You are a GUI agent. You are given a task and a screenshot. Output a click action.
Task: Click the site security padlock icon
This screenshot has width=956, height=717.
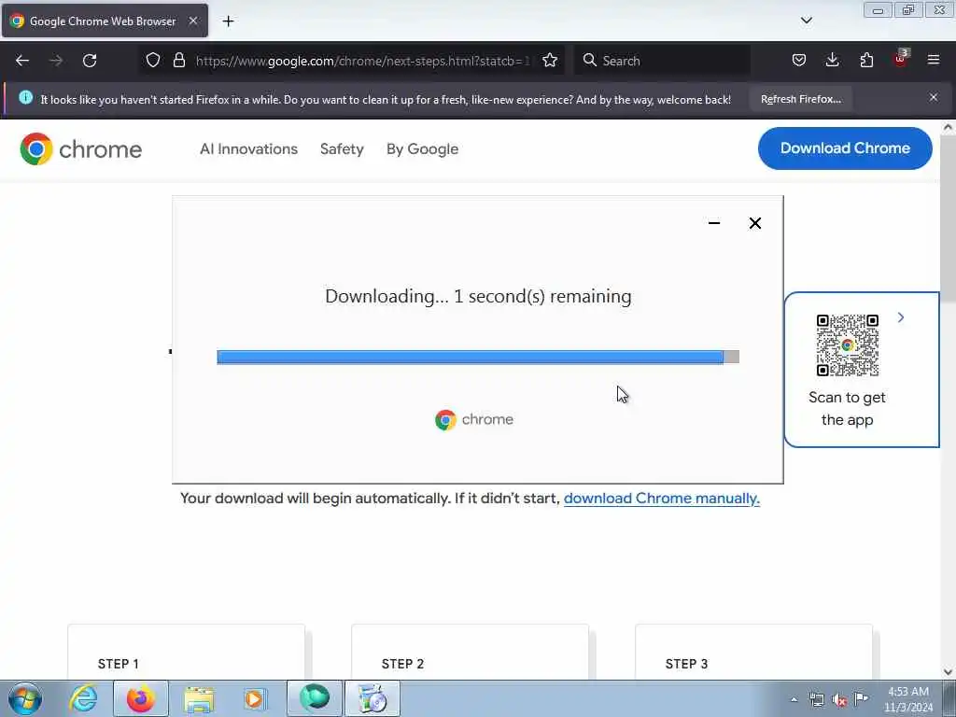[178, 61]
